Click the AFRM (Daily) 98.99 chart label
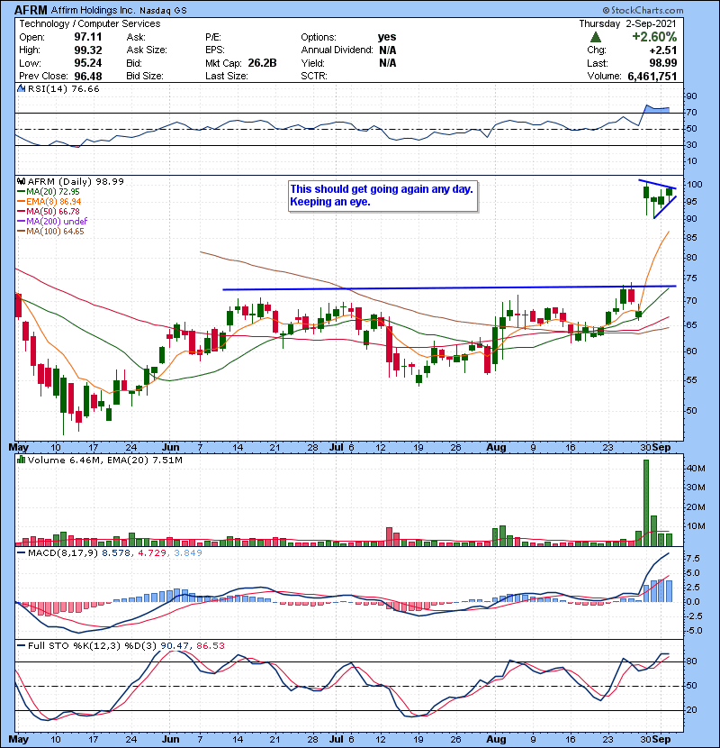Viewport: 720px width, 748px height. coord(76,182)
